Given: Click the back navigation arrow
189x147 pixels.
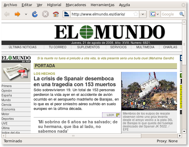Looking at the screenshot, I should [7, 14].
